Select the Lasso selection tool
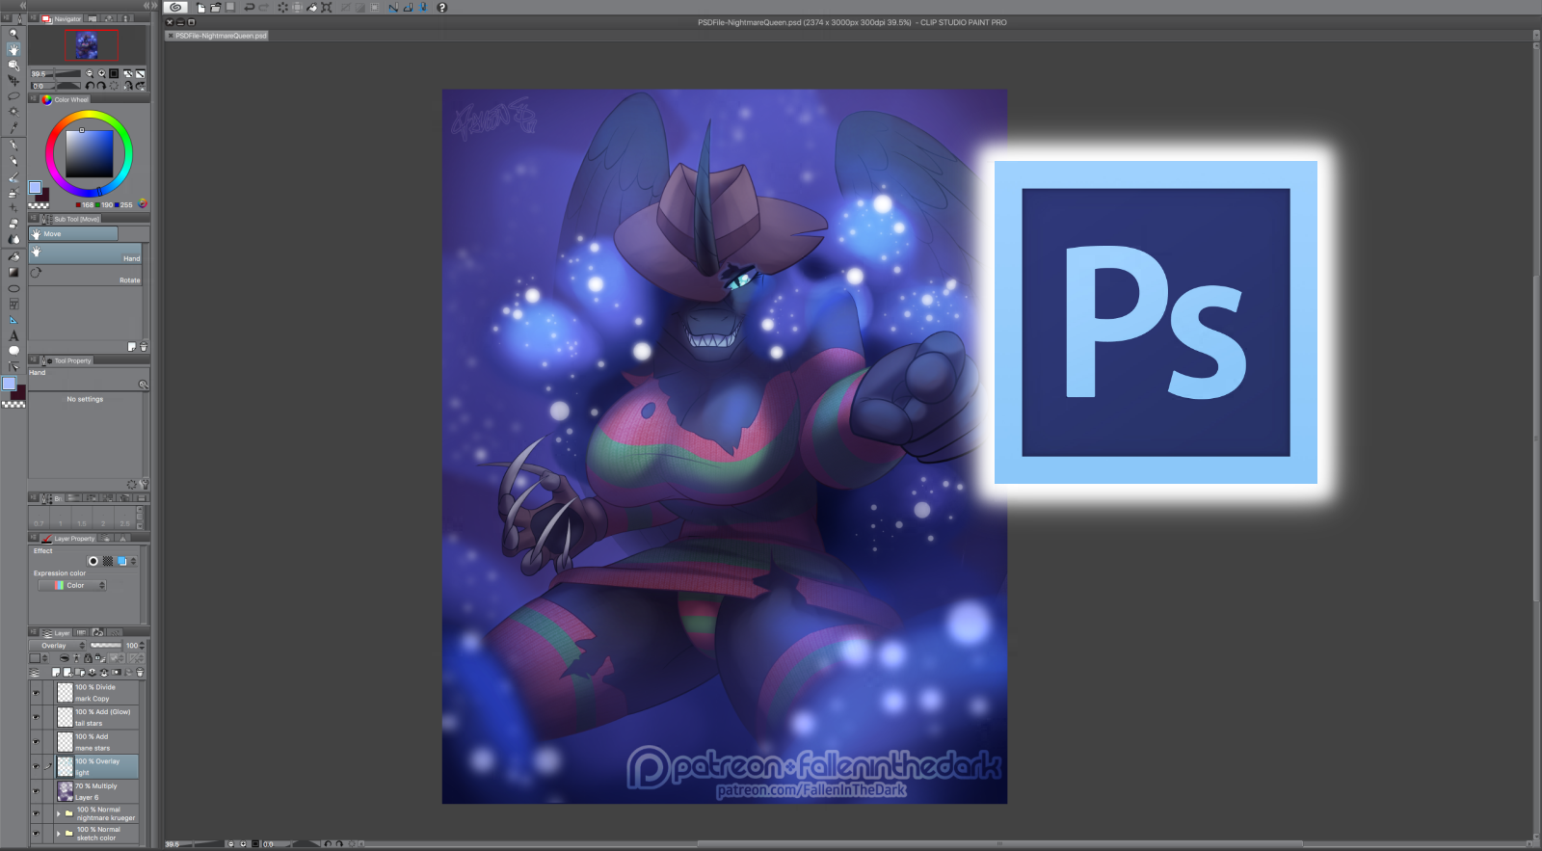The width and height of the screenshot is (1542, 851). pos(13,96)
